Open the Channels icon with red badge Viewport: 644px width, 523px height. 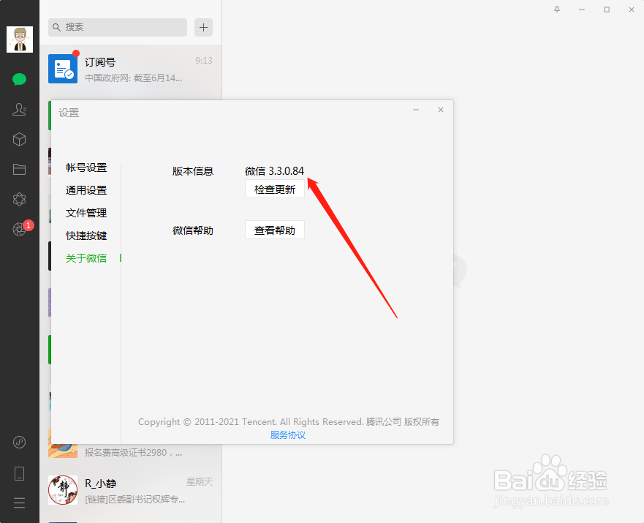(19, 229)
